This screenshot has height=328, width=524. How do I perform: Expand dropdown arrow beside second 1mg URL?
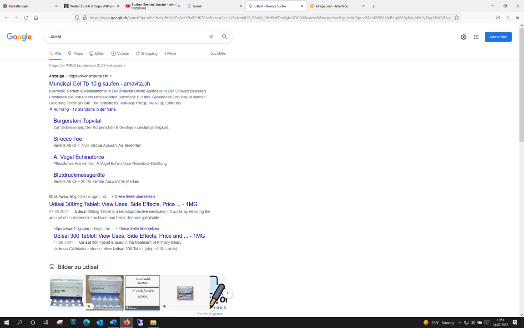(116, 229)
